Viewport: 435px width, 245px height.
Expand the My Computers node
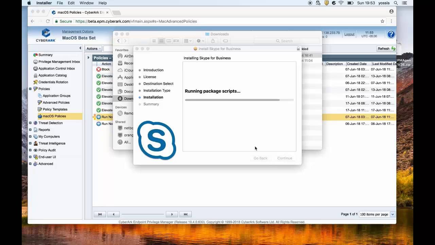coord(30,136)
